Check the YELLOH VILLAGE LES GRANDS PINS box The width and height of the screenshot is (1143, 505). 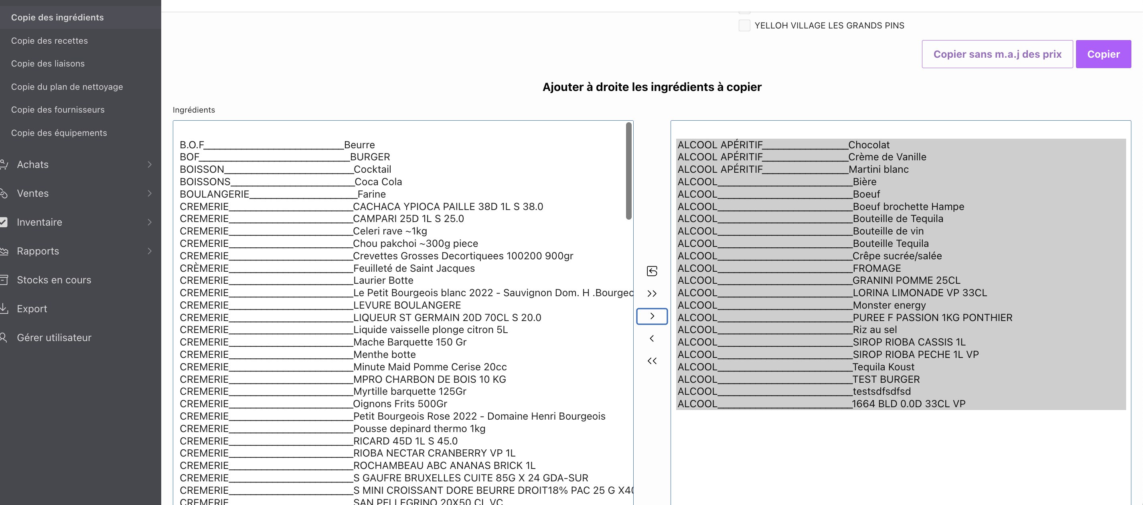click(744, 25)
